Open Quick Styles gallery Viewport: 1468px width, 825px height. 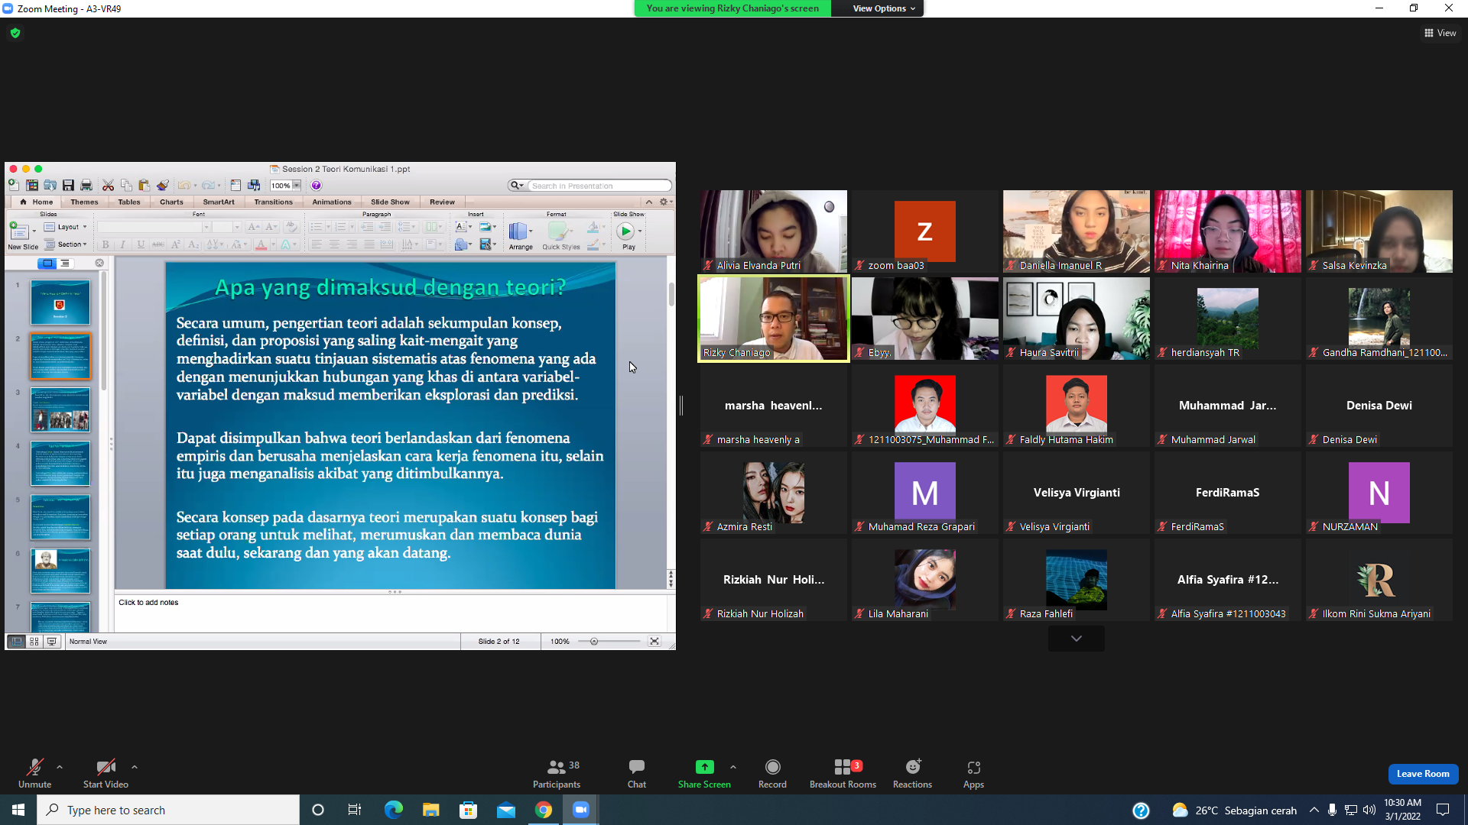click(x=561, y=236)
